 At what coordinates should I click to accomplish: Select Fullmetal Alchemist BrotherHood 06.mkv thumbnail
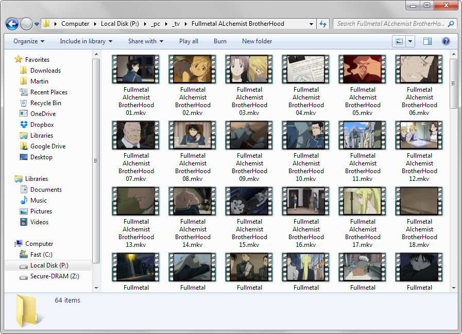(419, 69)
